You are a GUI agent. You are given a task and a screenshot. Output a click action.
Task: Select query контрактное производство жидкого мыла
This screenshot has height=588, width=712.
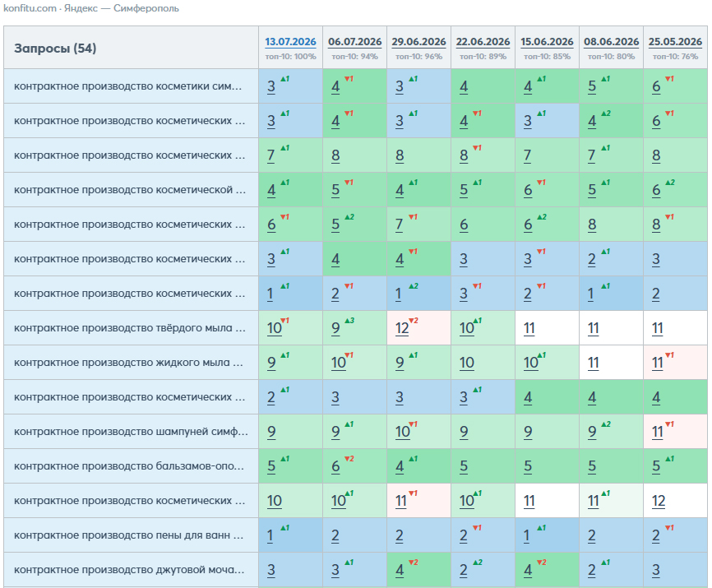(128, 363)
